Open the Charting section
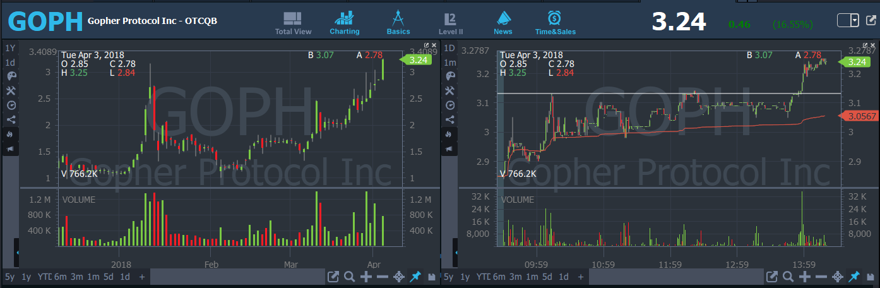This screenshot has width=880, height=288. coord(345,23)
